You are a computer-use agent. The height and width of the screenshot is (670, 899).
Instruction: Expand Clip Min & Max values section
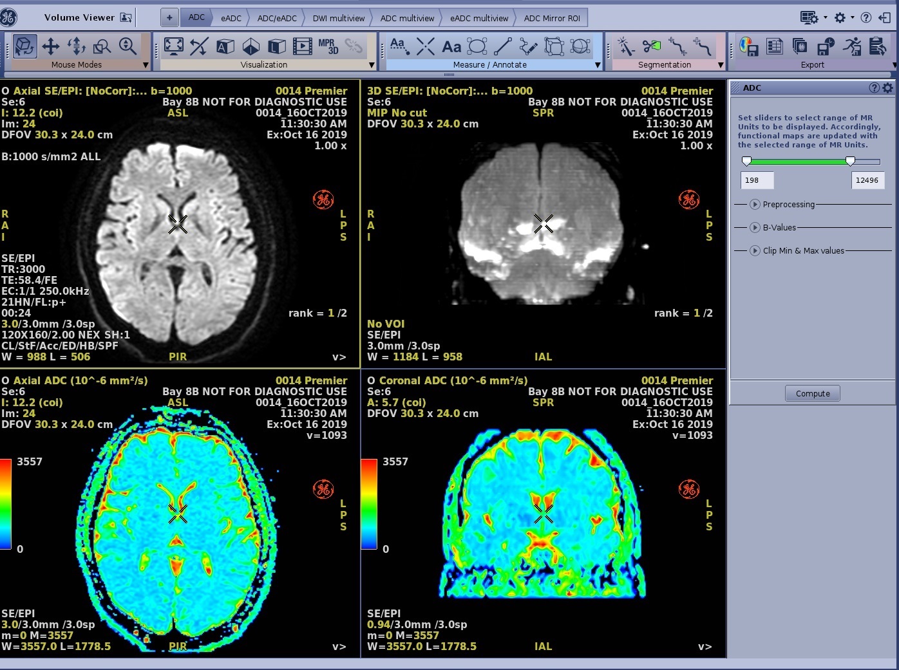755,251
